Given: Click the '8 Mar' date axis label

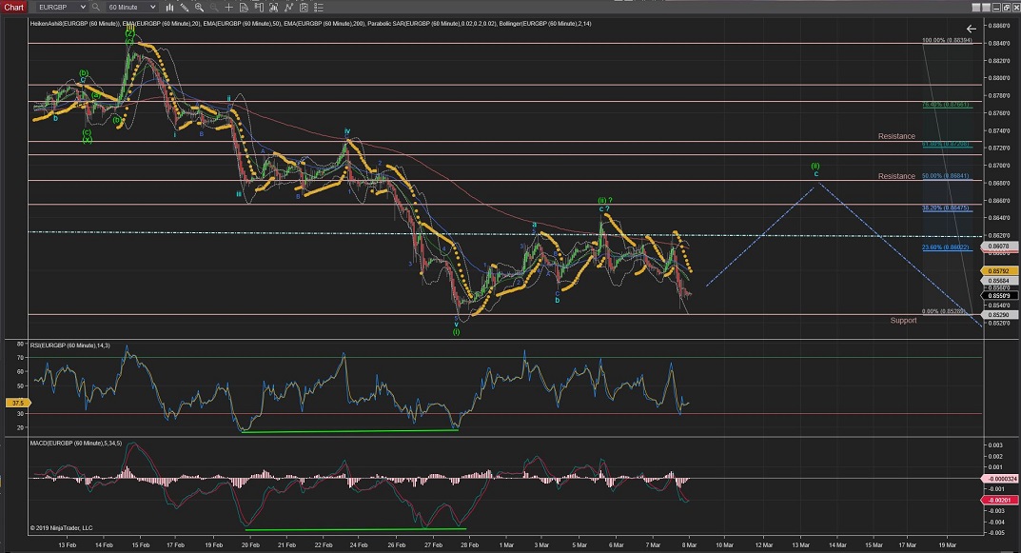Looking at the screenshot, I should 690,545.
